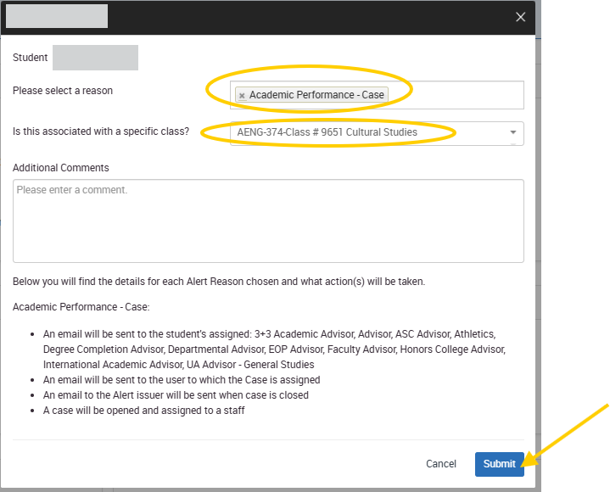Click the redacted dialog title in header

[x=57, y=16]
